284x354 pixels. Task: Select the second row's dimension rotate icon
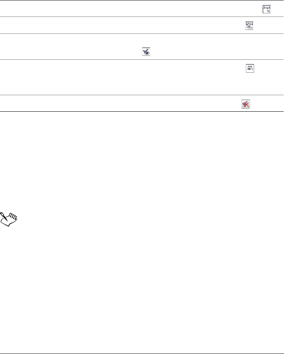coord(249,26)
